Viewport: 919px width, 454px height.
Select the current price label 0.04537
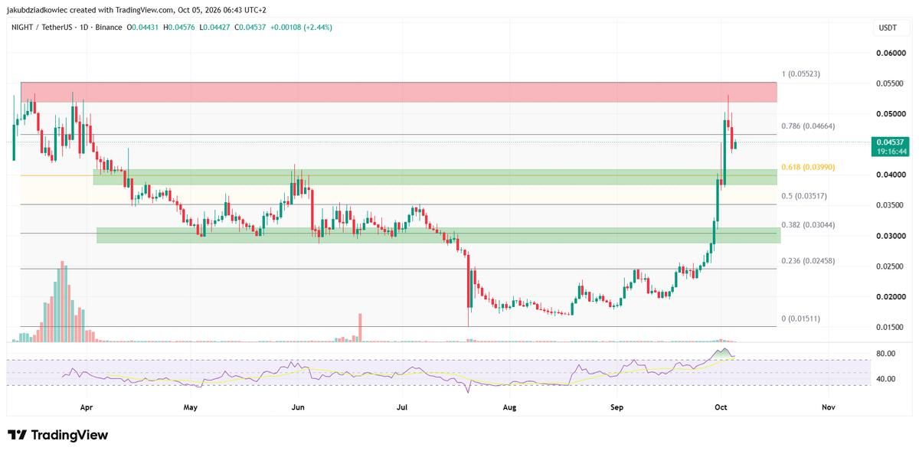[x=891, y=142]
